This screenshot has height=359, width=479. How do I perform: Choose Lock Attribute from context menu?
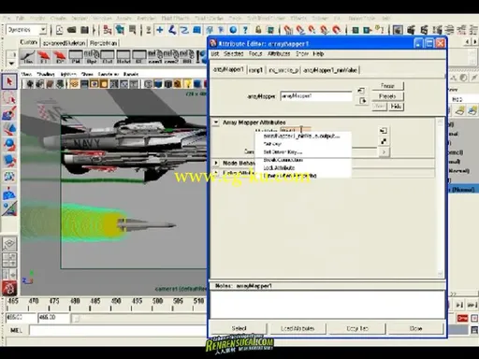click(279, 167)
